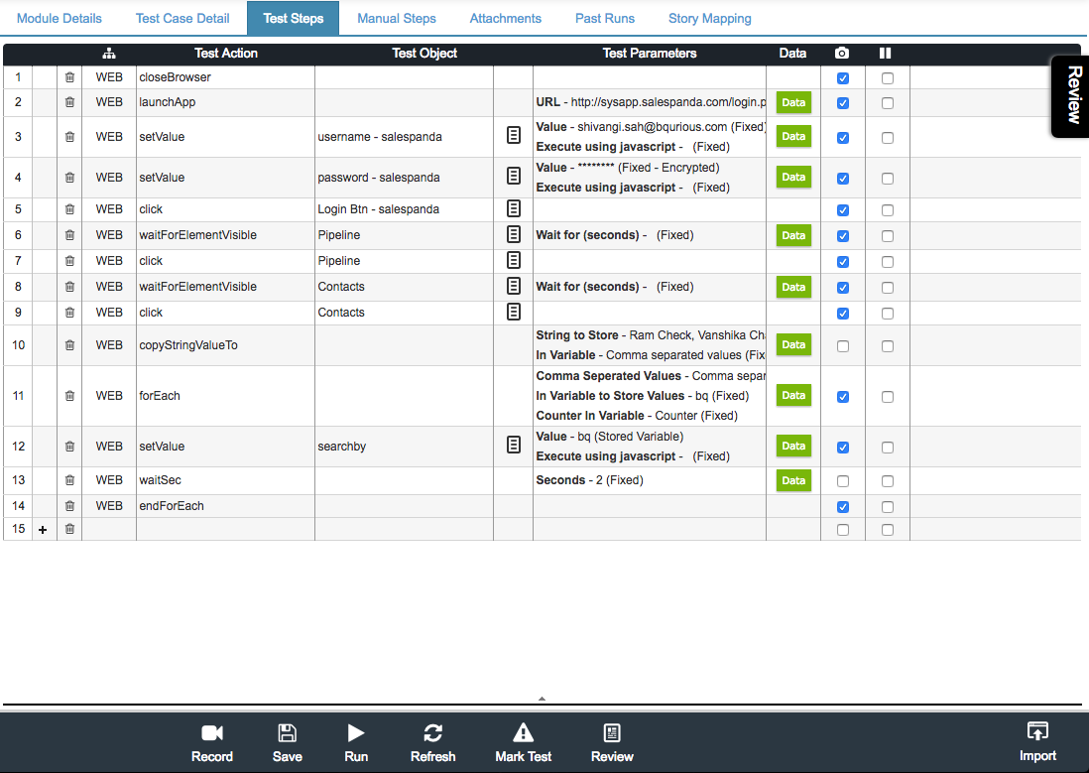Enable pause checkbox for waitSec step
Image resolution: width=1089 pixels, height=773 pixels.
[x=887, y=481]
